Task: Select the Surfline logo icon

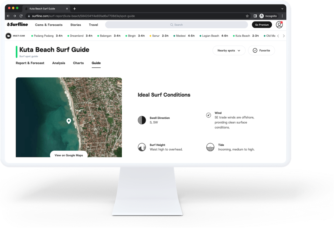Action: click(x=9, y=24)
